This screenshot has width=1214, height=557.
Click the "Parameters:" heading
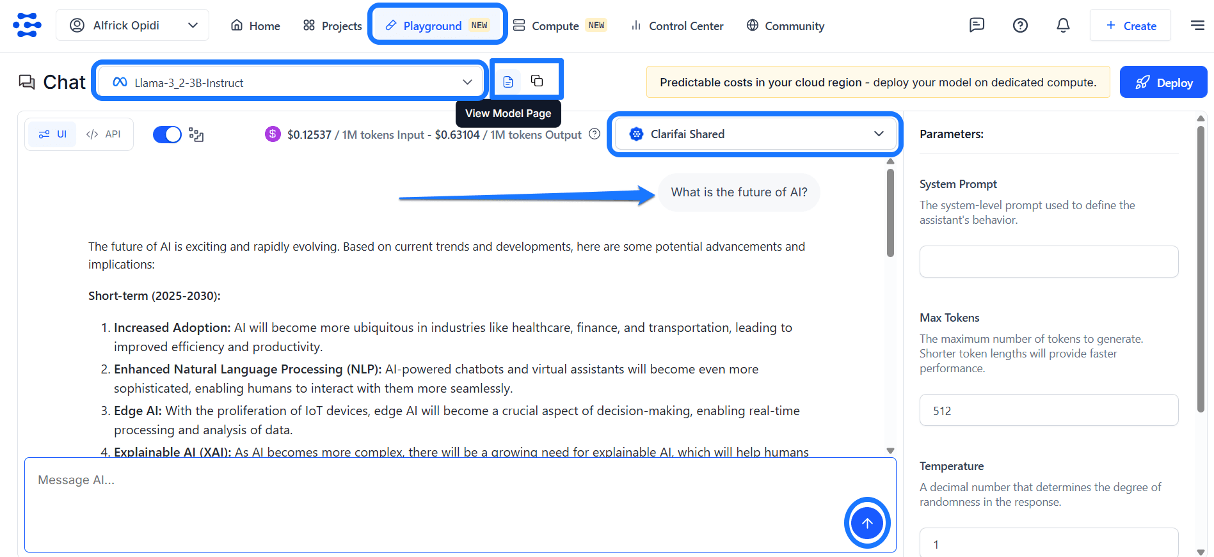click(952, 134)
